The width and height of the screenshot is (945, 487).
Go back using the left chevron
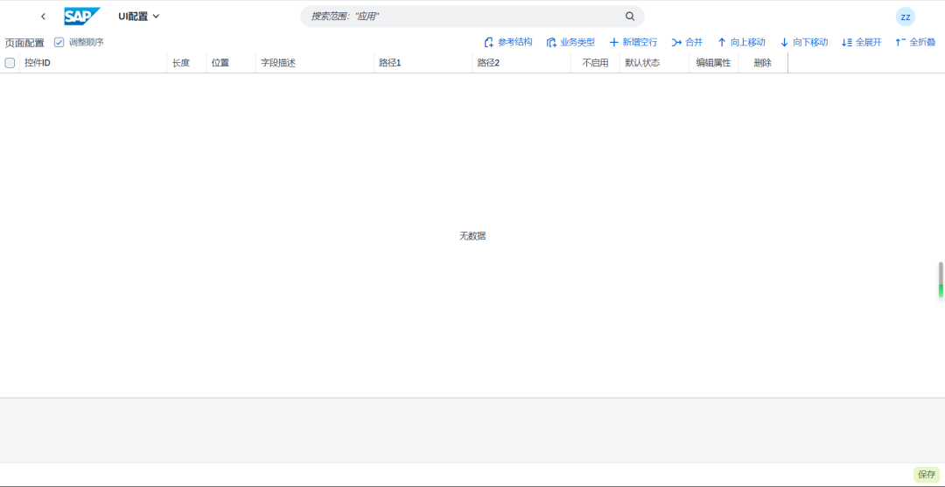[43, 17]
